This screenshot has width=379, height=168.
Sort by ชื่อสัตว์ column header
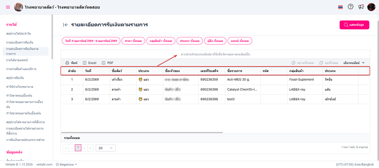tap(123, 71)
